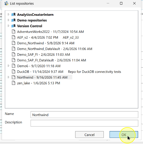143x144 pixels.
Task: Click the AEP_v2_33 description text
Action: pyautogui.click(x=71, y=37)
